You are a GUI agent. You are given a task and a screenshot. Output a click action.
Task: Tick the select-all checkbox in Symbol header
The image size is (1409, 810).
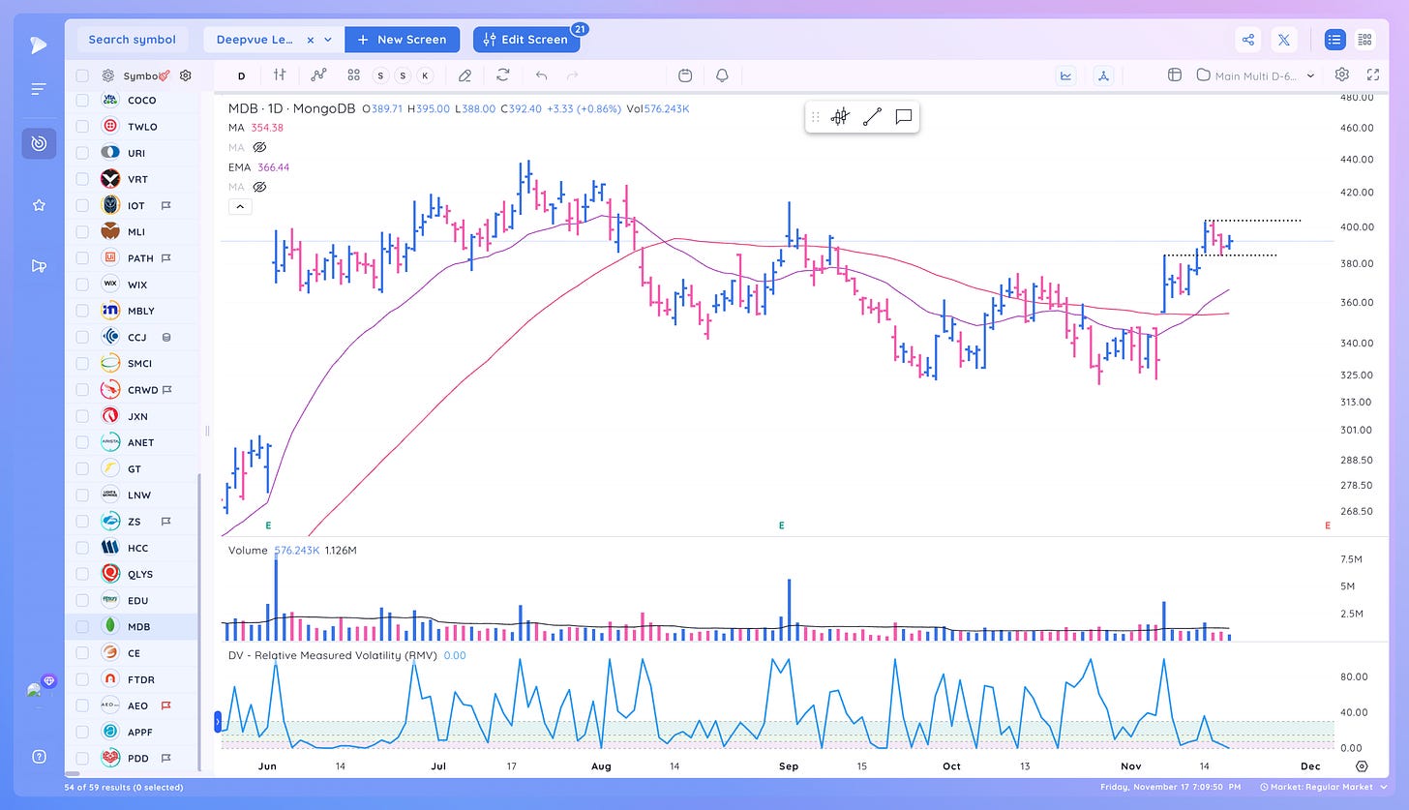(x=82, y=75)
